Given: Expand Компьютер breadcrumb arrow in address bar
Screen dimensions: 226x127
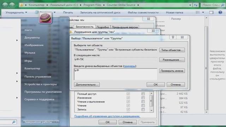Looking at the screenshot, I should tap(47, 5).
